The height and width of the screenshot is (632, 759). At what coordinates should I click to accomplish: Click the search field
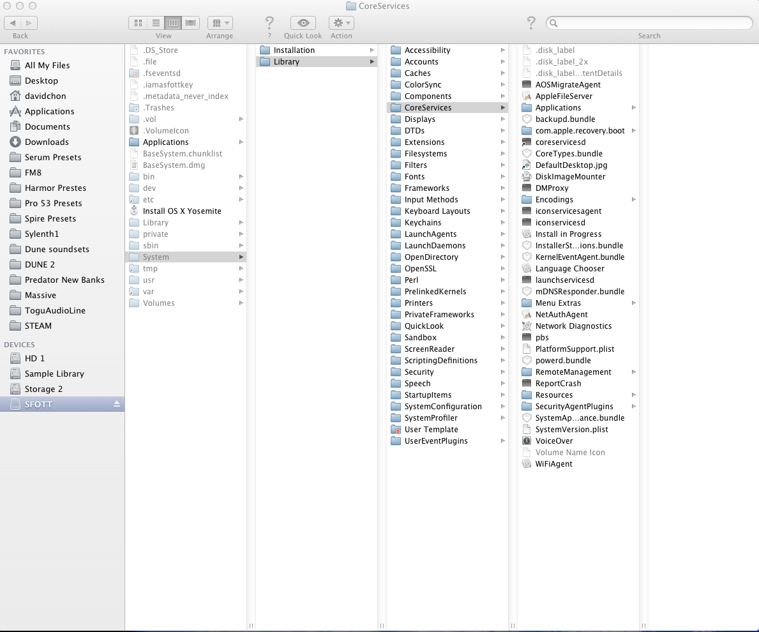(649, 23)
